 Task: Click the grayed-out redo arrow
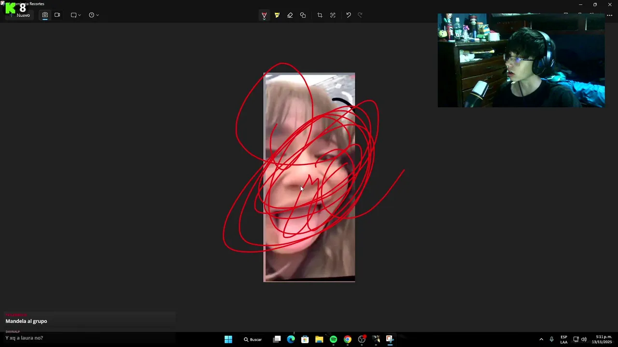coord(360,15)
